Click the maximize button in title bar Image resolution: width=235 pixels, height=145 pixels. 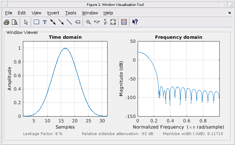[x=230, y=5]
